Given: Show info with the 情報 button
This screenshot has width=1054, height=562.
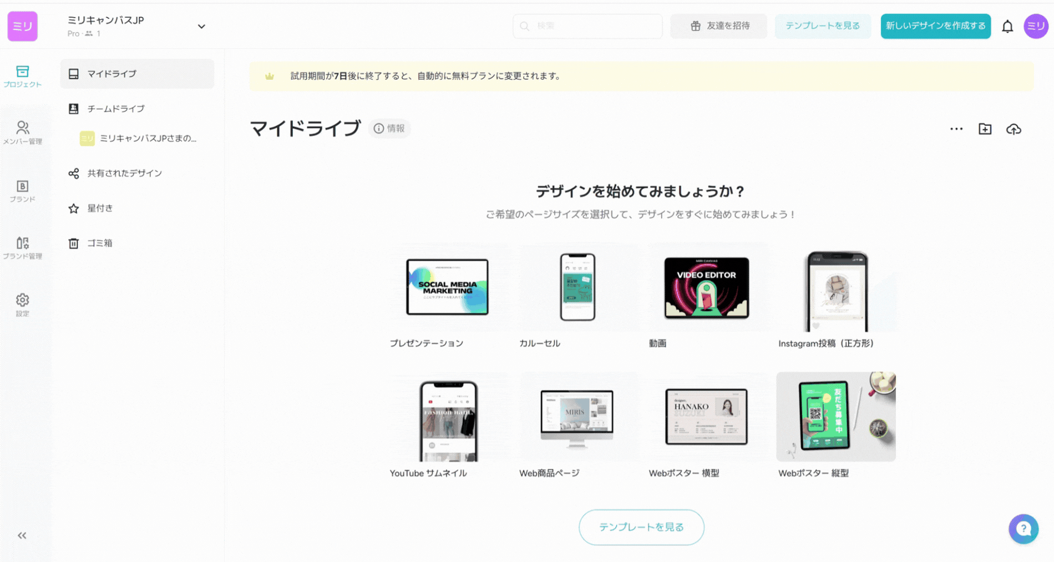Looking at the screenshot, I should pos(389,128).
